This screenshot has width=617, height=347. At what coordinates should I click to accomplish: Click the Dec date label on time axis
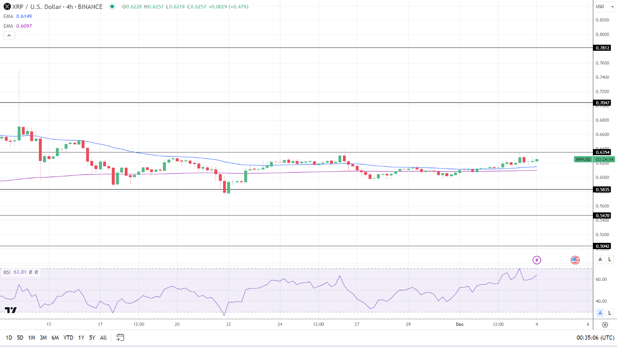(460, 324)
